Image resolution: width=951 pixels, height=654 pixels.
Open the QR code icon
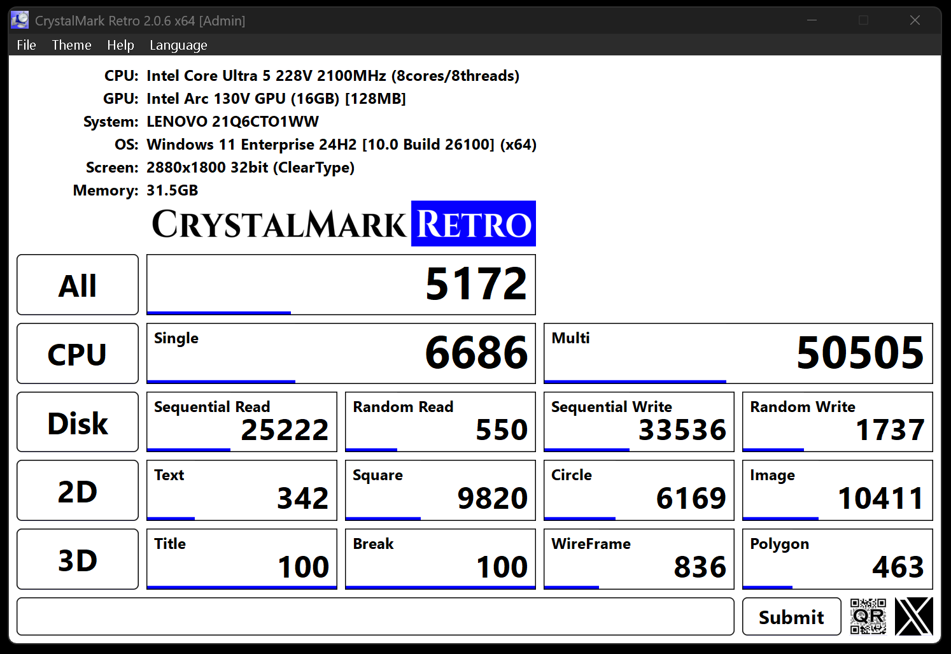click(868, 616)
